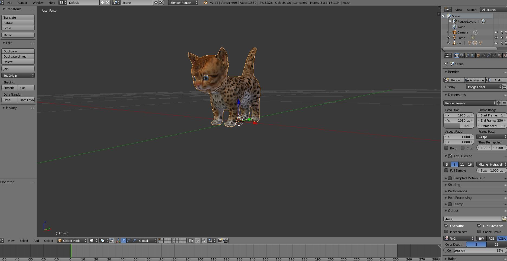507x261 pixels.
Task: Click the World globe icon in the outliner
Action: 454,27
